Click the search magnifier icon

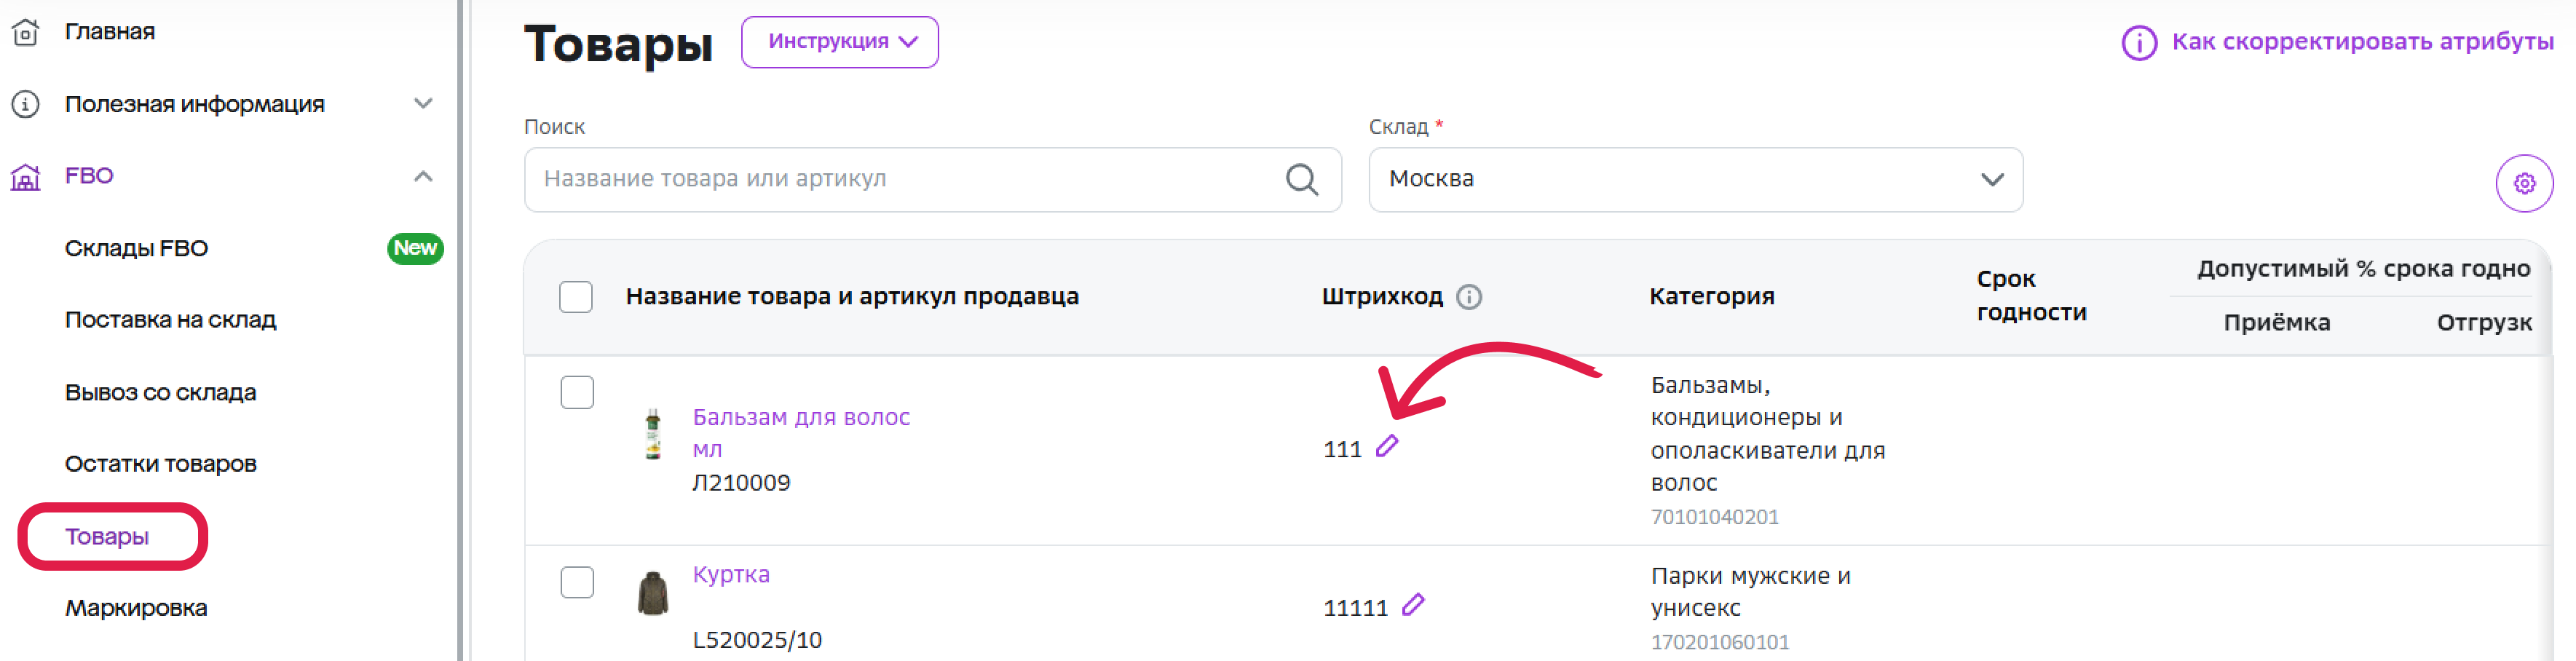click(1301, 180)
